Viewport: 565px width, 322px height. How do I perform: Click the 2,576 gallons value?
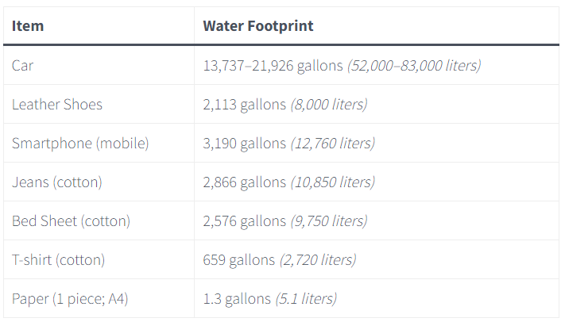244,221
